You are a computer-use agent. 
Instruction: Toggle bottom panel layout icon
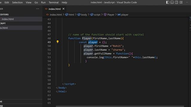[172, 2]
